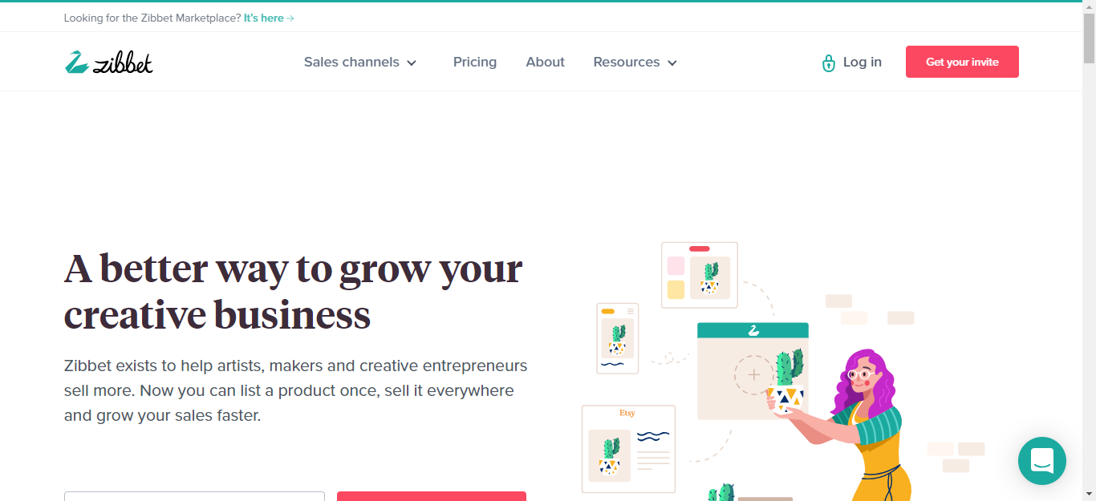Screen dimensions: 1096x501
Task: Expand the Sales channels chevron
Action: coord(412,63)
